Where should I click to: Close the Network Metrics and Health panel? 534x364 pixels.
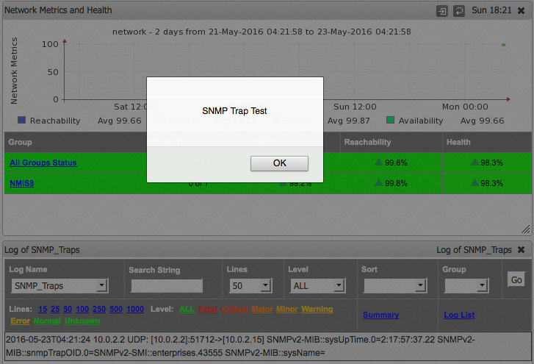click(522, 11)
